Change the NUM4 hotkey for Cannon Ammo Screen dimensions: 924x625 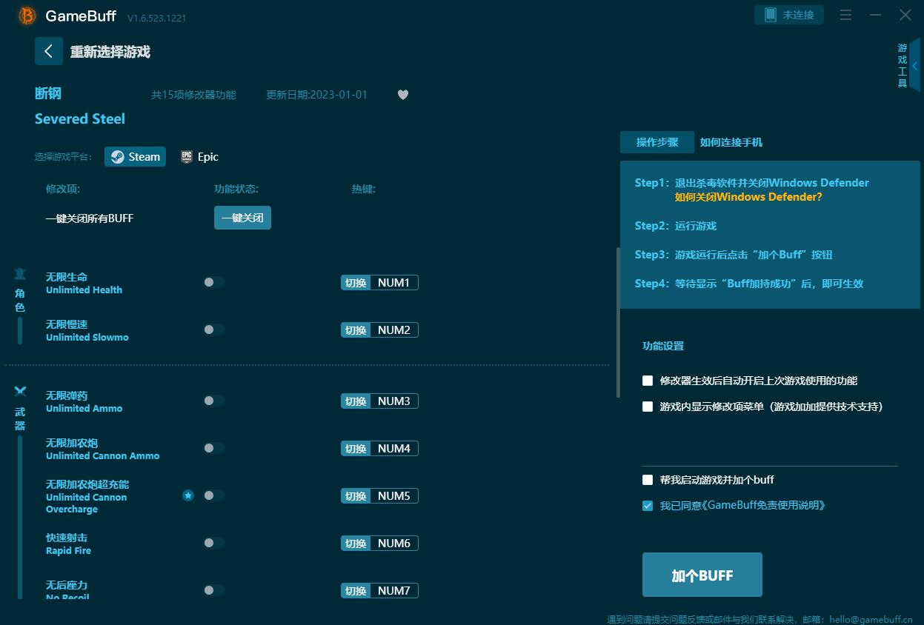click(393, 448)
